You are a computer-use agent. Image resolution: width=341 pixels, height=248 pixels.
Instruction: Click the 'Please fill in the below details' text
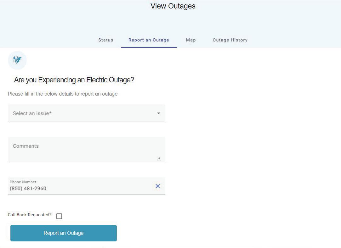click(63, 94)
